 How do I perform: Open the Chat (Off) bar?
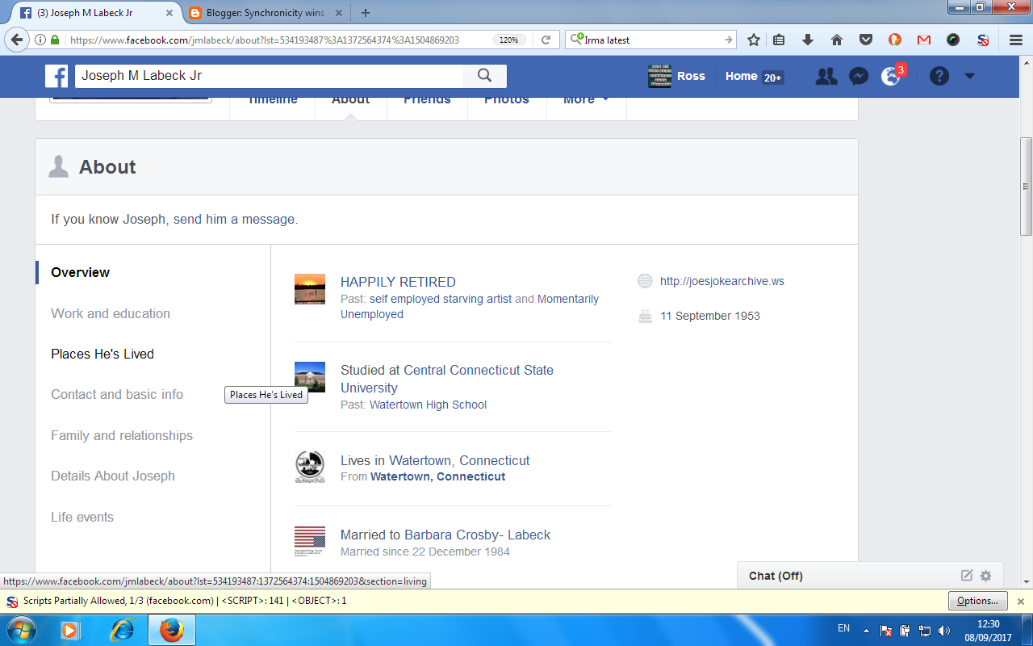point(870,576)
